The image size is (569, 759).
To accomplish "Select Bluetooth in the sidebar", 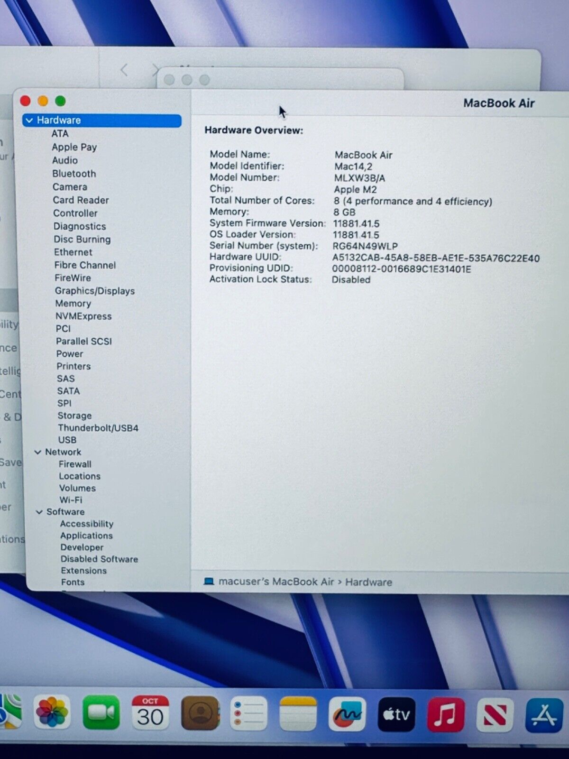I will [74, 174].
